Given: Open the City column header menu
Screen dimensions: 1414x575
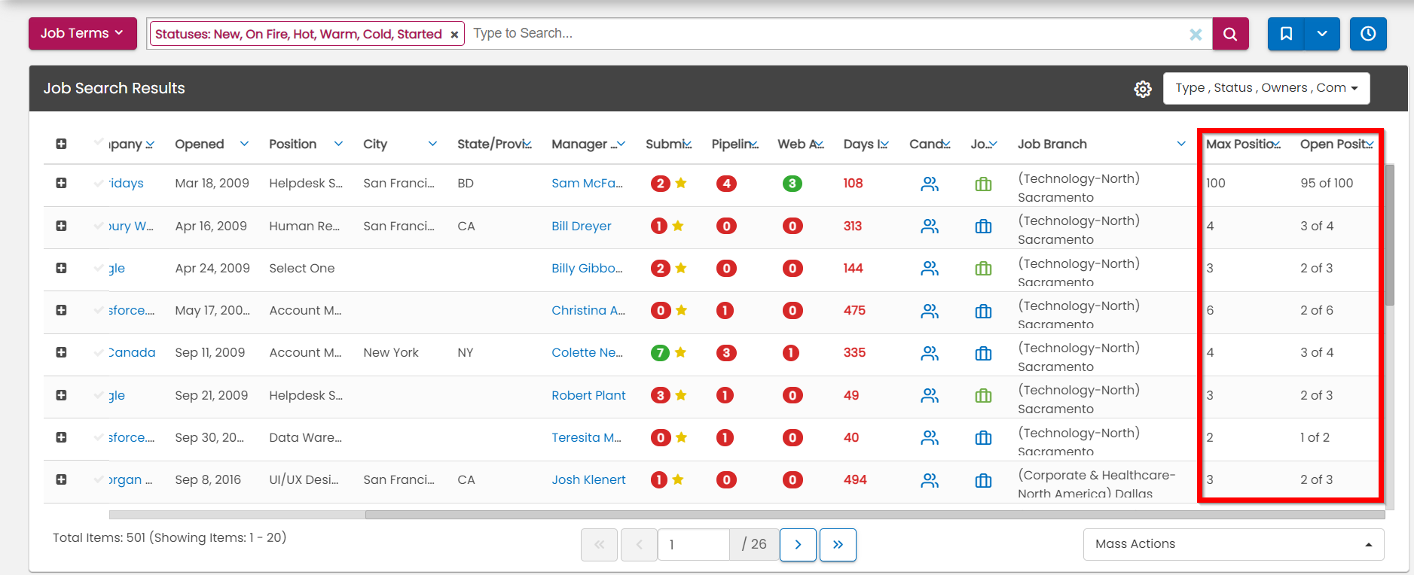Looking at the screenshot, I should 432,144.
